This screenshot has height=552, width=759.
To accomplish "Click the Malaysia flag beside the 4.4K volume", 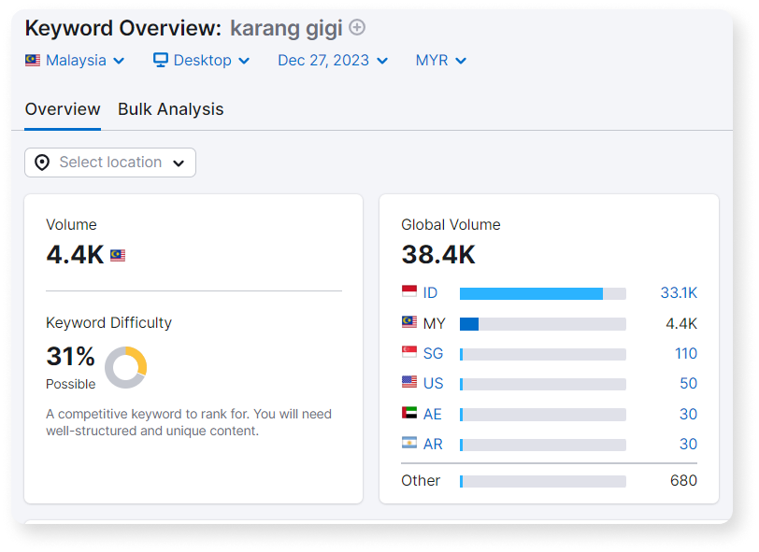I will point(117,254).
